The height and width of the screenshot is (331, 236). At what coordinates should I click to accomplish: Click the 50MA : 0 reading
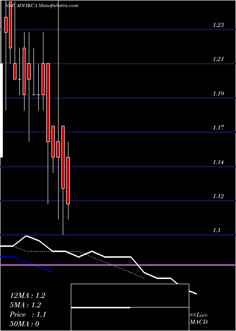(25, 324)
